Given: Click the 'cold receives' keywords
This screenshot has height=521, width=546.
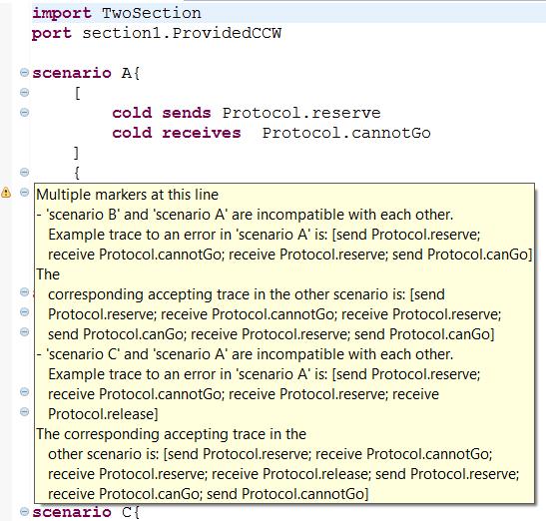Looking at the screenshot, I should (177, 133).
